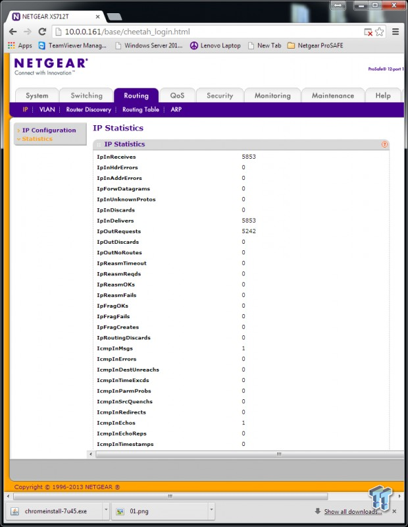Go back with the browser back arrow
The height and width of the screenshot is (527, 408).
13,32
